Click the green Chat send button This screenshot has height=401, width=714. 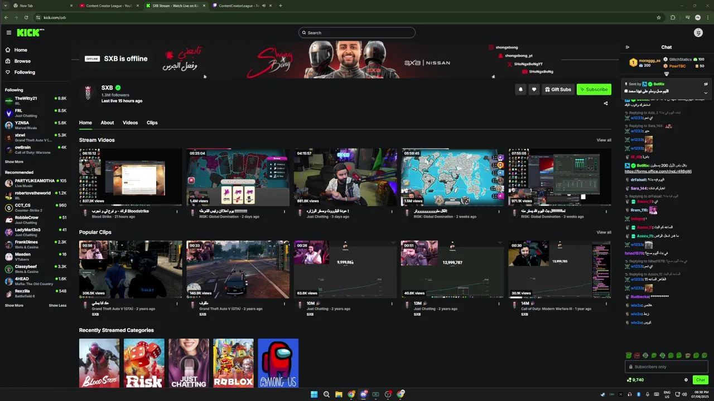click(x=700, y=380)
